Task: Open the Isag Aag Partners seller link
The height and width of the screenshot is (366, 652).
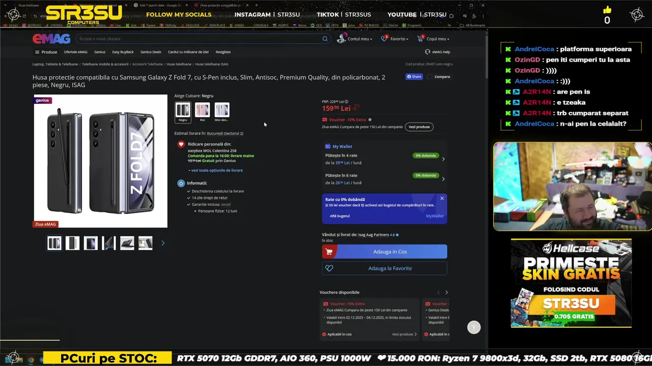Action: point(373,235)
